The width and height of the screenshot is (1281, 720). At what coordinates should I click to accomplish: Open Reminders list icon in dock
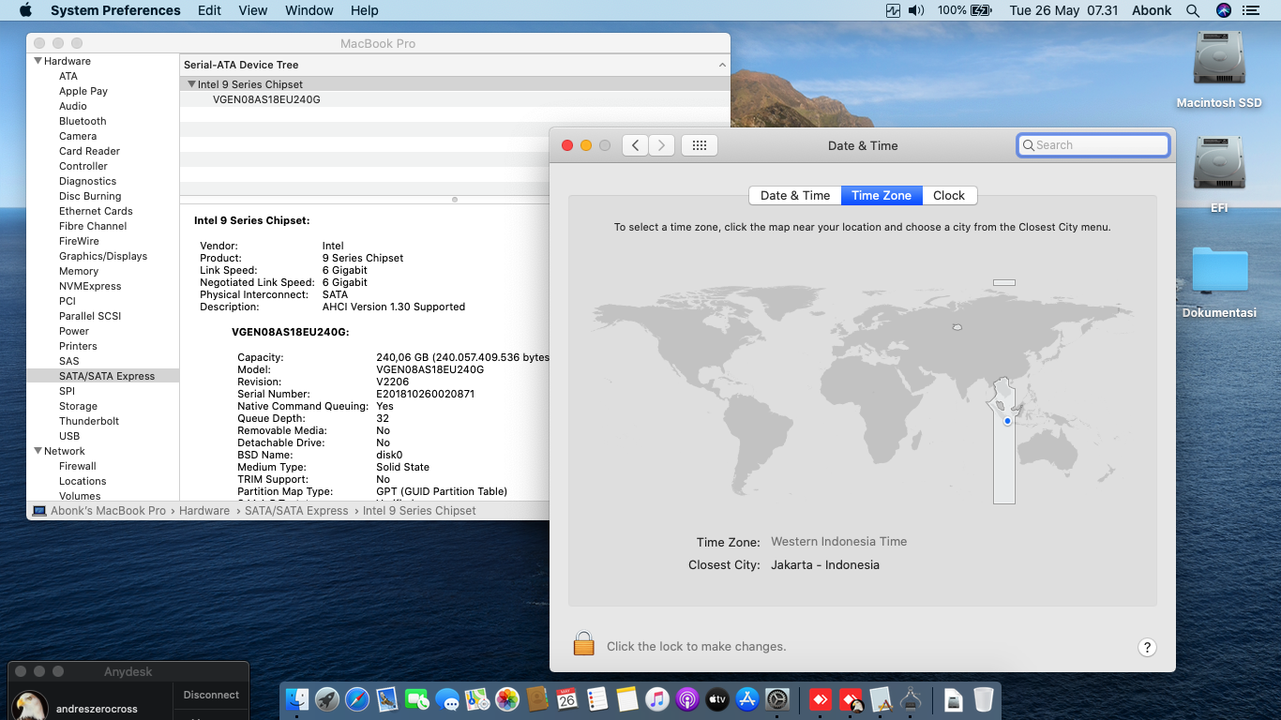click(x=597, y=699)
